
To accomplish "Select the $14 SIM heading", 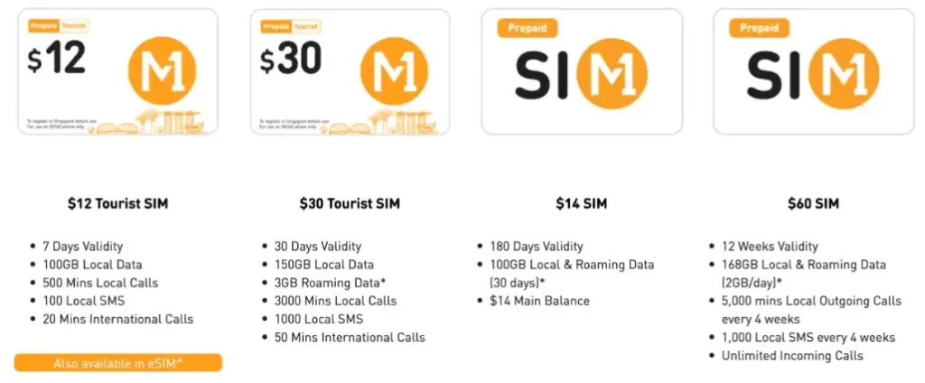I will click(x=581, y=204).
